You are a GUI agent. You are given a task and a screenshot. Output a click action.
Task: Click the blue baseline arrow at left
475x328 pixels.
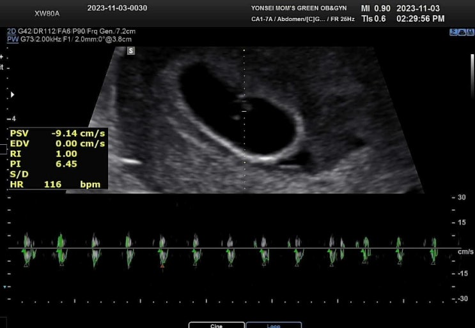pyautogui.click(x=5, y=287)
